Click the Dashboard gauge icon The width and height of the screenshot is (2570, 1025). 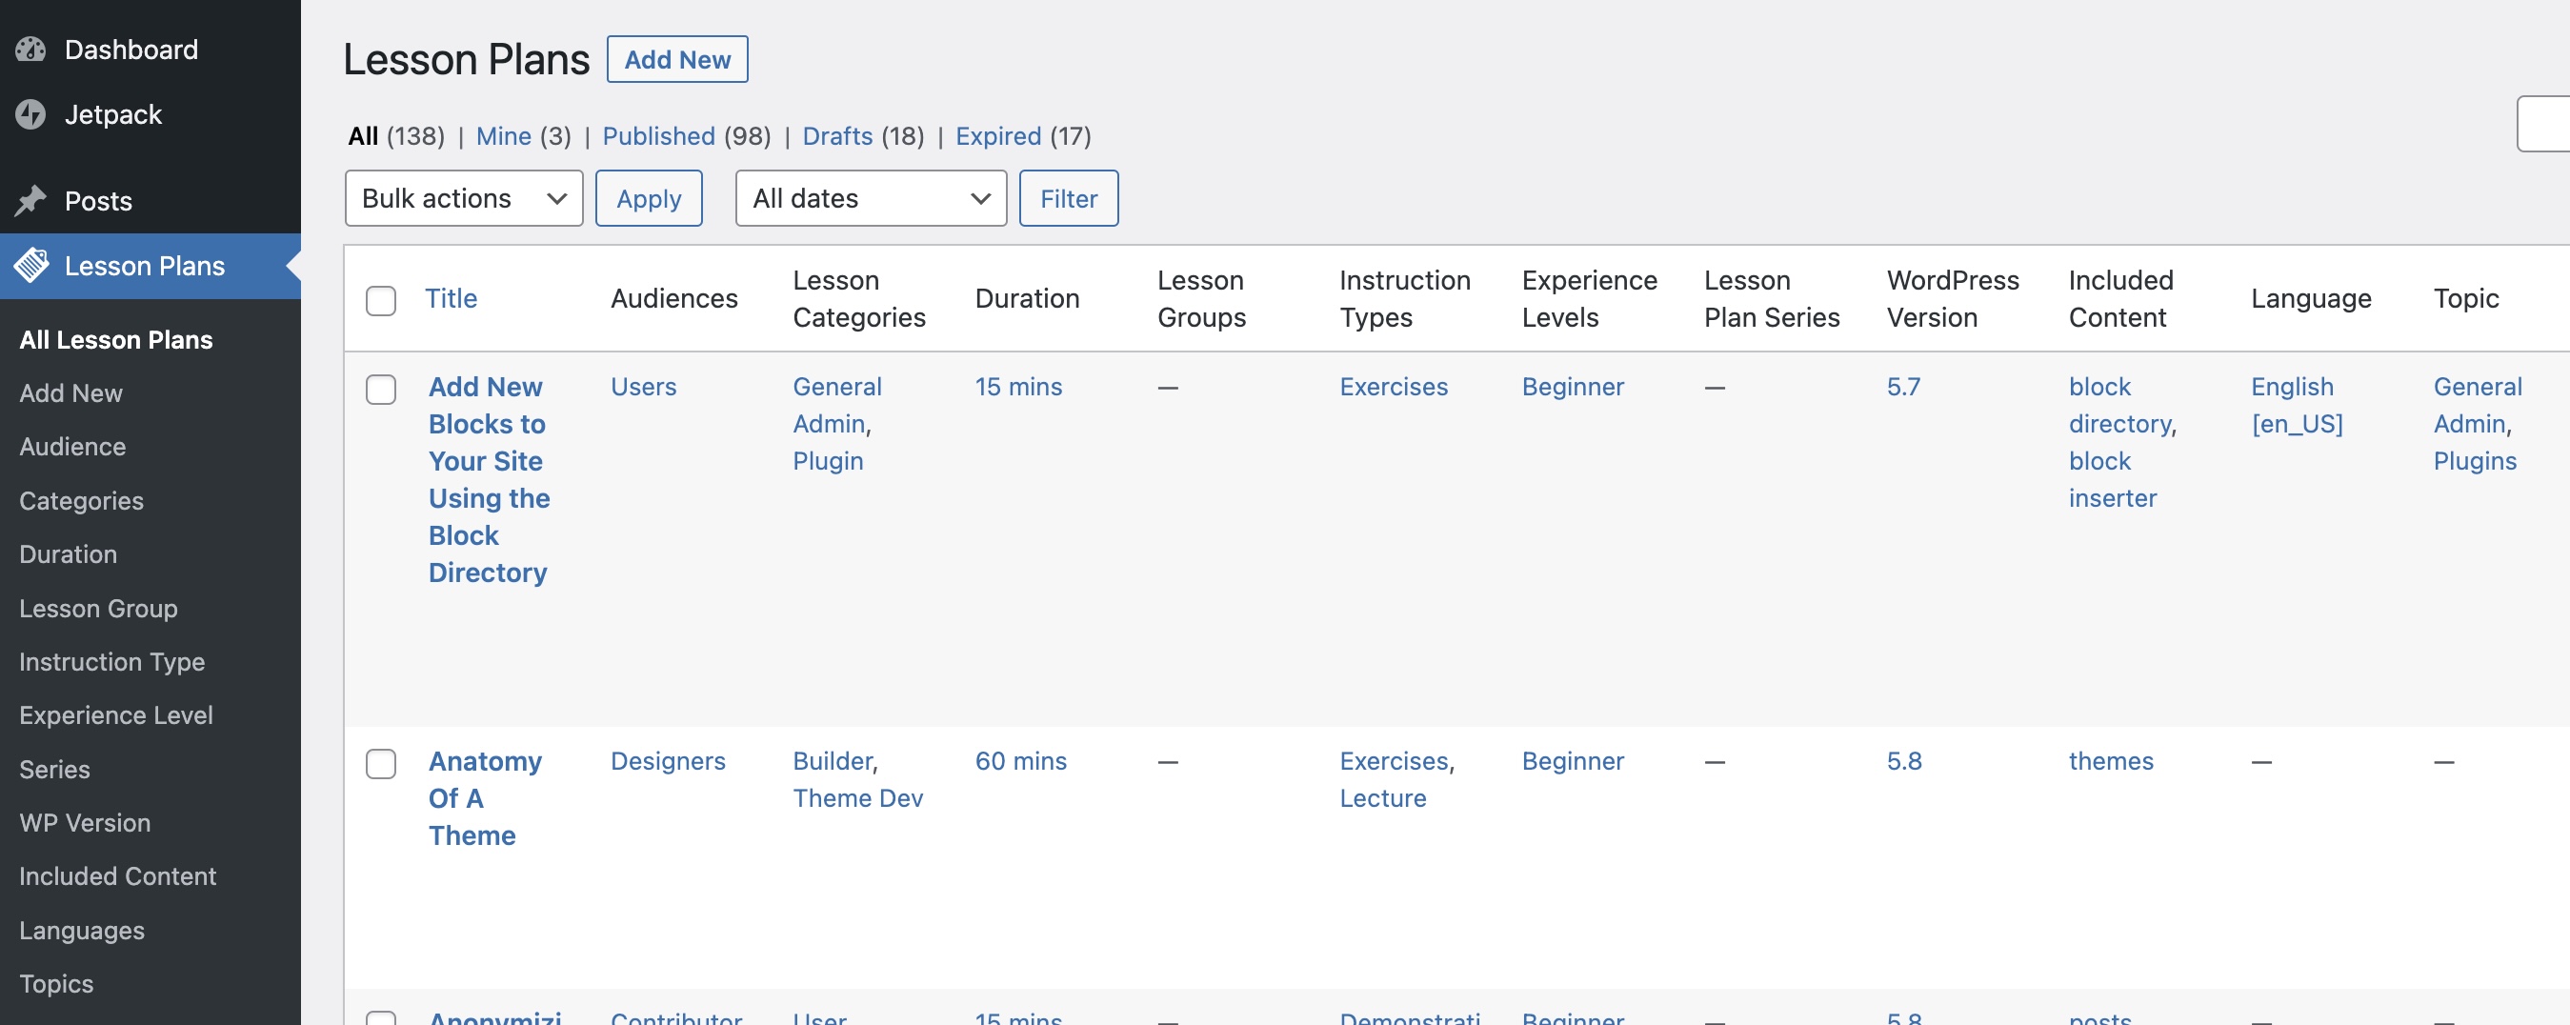(x=30, y=49)
